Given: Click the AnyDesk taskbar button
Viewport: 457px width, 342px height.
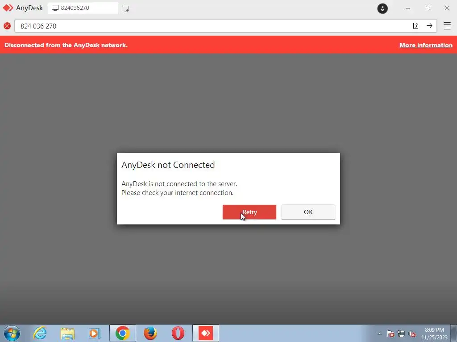Looking at the screenshot, I should [x=206, y=333].
